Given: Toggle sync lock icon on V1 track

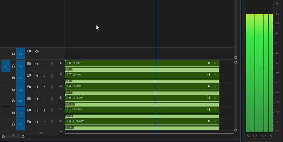Looking at the screenshot, I should pyautogui.click(x=29, y=51).
